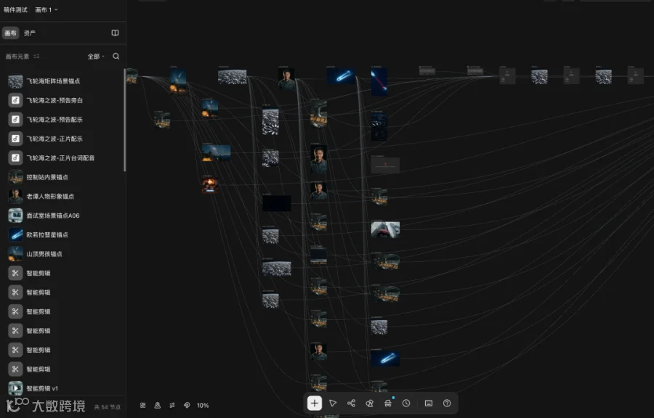Image resolution: width=654 pixels, height=418 pixels.
Task: Click the video icon of 智能剪辑 v1
Action: pyautogui.click(x=15, y=388)
